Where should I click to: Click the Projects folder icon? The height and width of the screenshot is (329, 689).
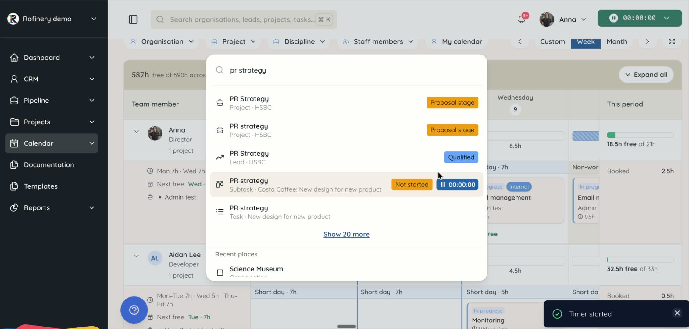point(14,122)
